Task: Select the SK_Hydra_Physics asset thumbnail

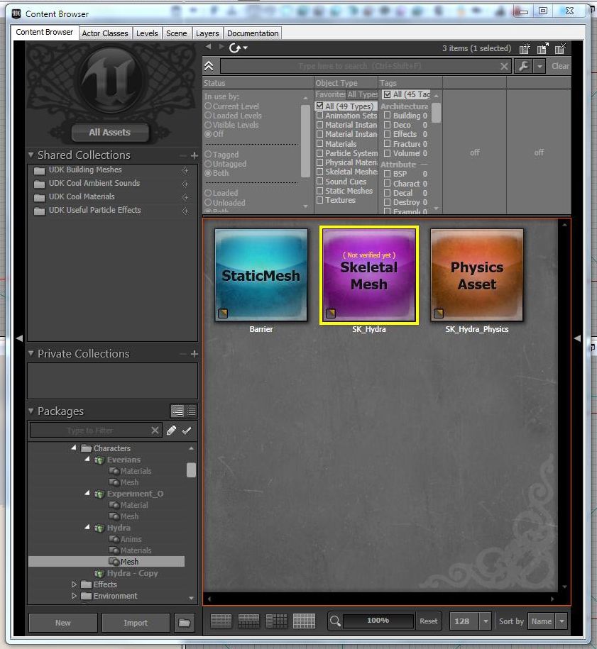Action: point(477,274)
